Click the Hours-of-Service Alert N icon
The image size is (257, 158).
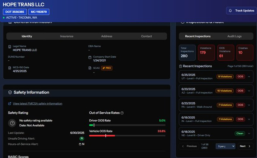(x=80, y=144)
